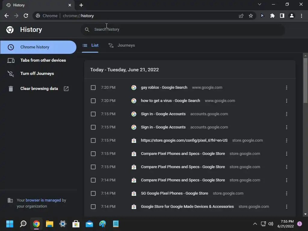Screen dimensions: 308x231
Task: Open Chrome's three-dot main menu
Action: tap(301, 16)
